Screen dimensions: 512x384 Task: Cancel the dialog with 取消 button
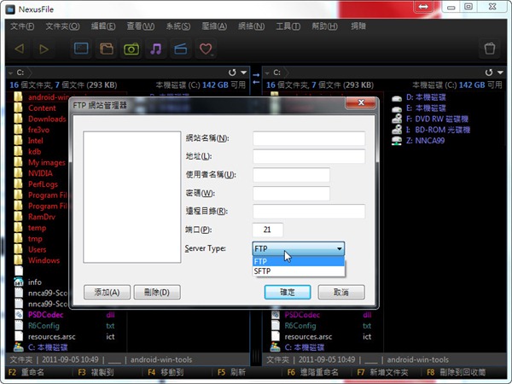click(x=341, y=292)
